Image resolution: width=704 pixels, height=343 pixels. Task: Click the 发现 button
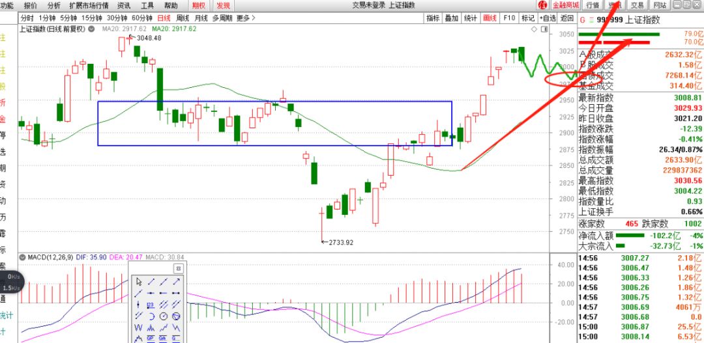point(223,5)
